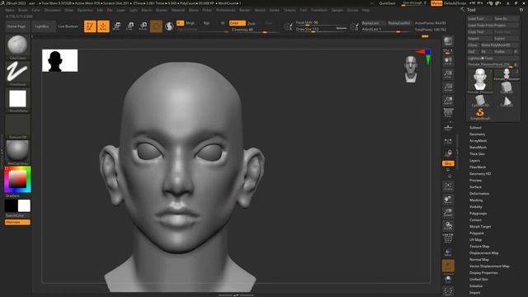Click the L.Sym local symmetry icon
Image resolution: width=528 pixels, height=297 pixels.
coord(448,141)
